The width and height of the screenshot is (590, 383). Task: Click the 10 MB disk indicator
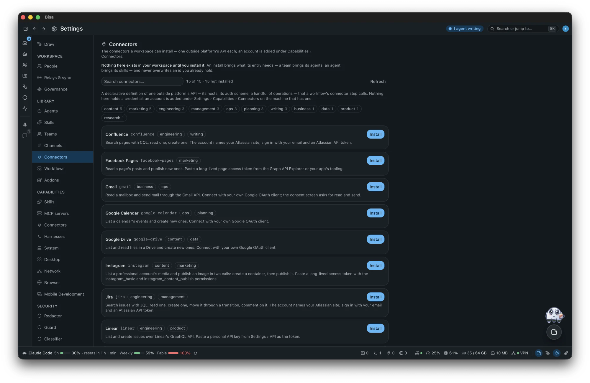[499, 353]
